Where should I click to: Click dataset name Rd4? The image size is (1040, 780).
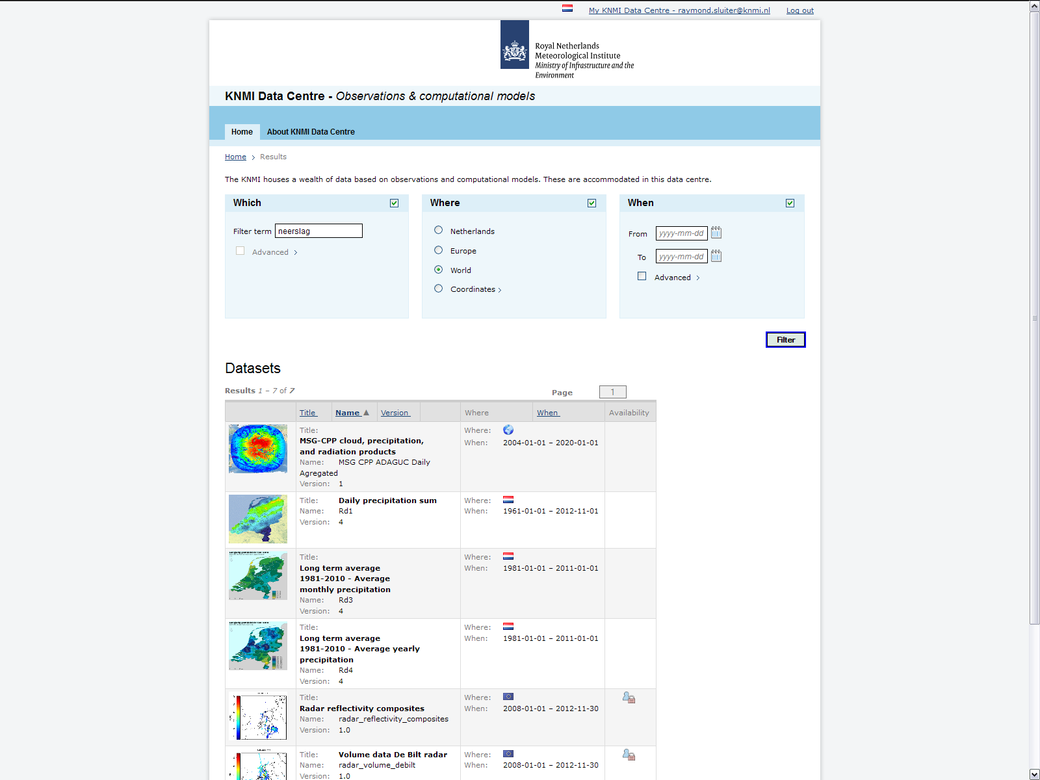[346, 670]
